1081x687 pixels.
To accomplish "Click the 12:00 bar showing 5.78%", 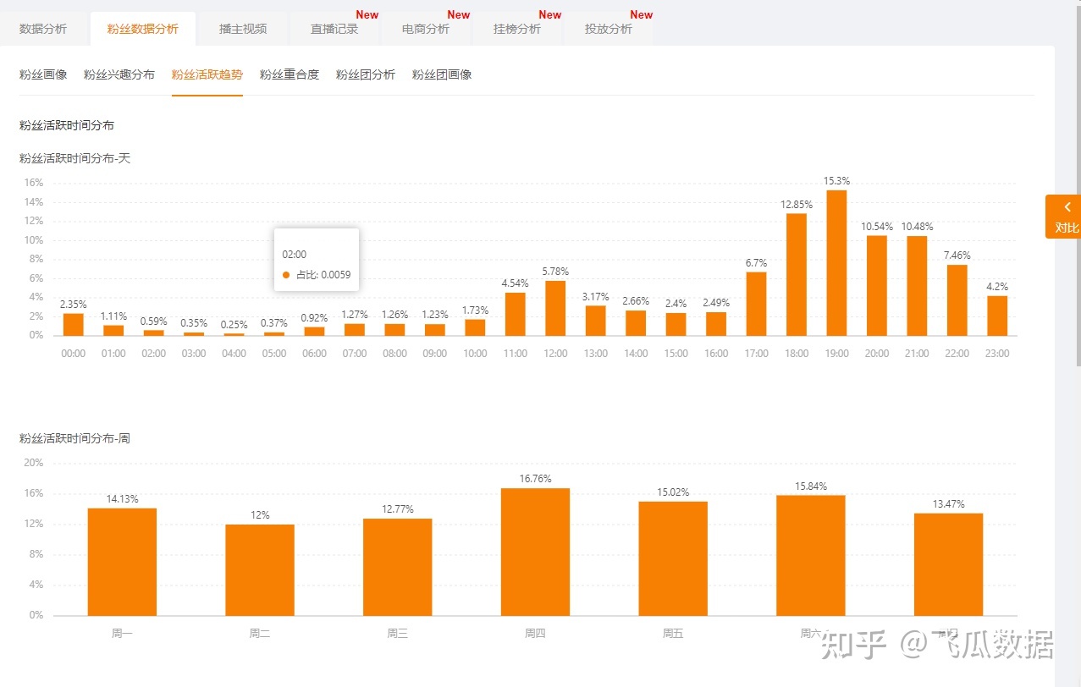I will coord(555,308).
